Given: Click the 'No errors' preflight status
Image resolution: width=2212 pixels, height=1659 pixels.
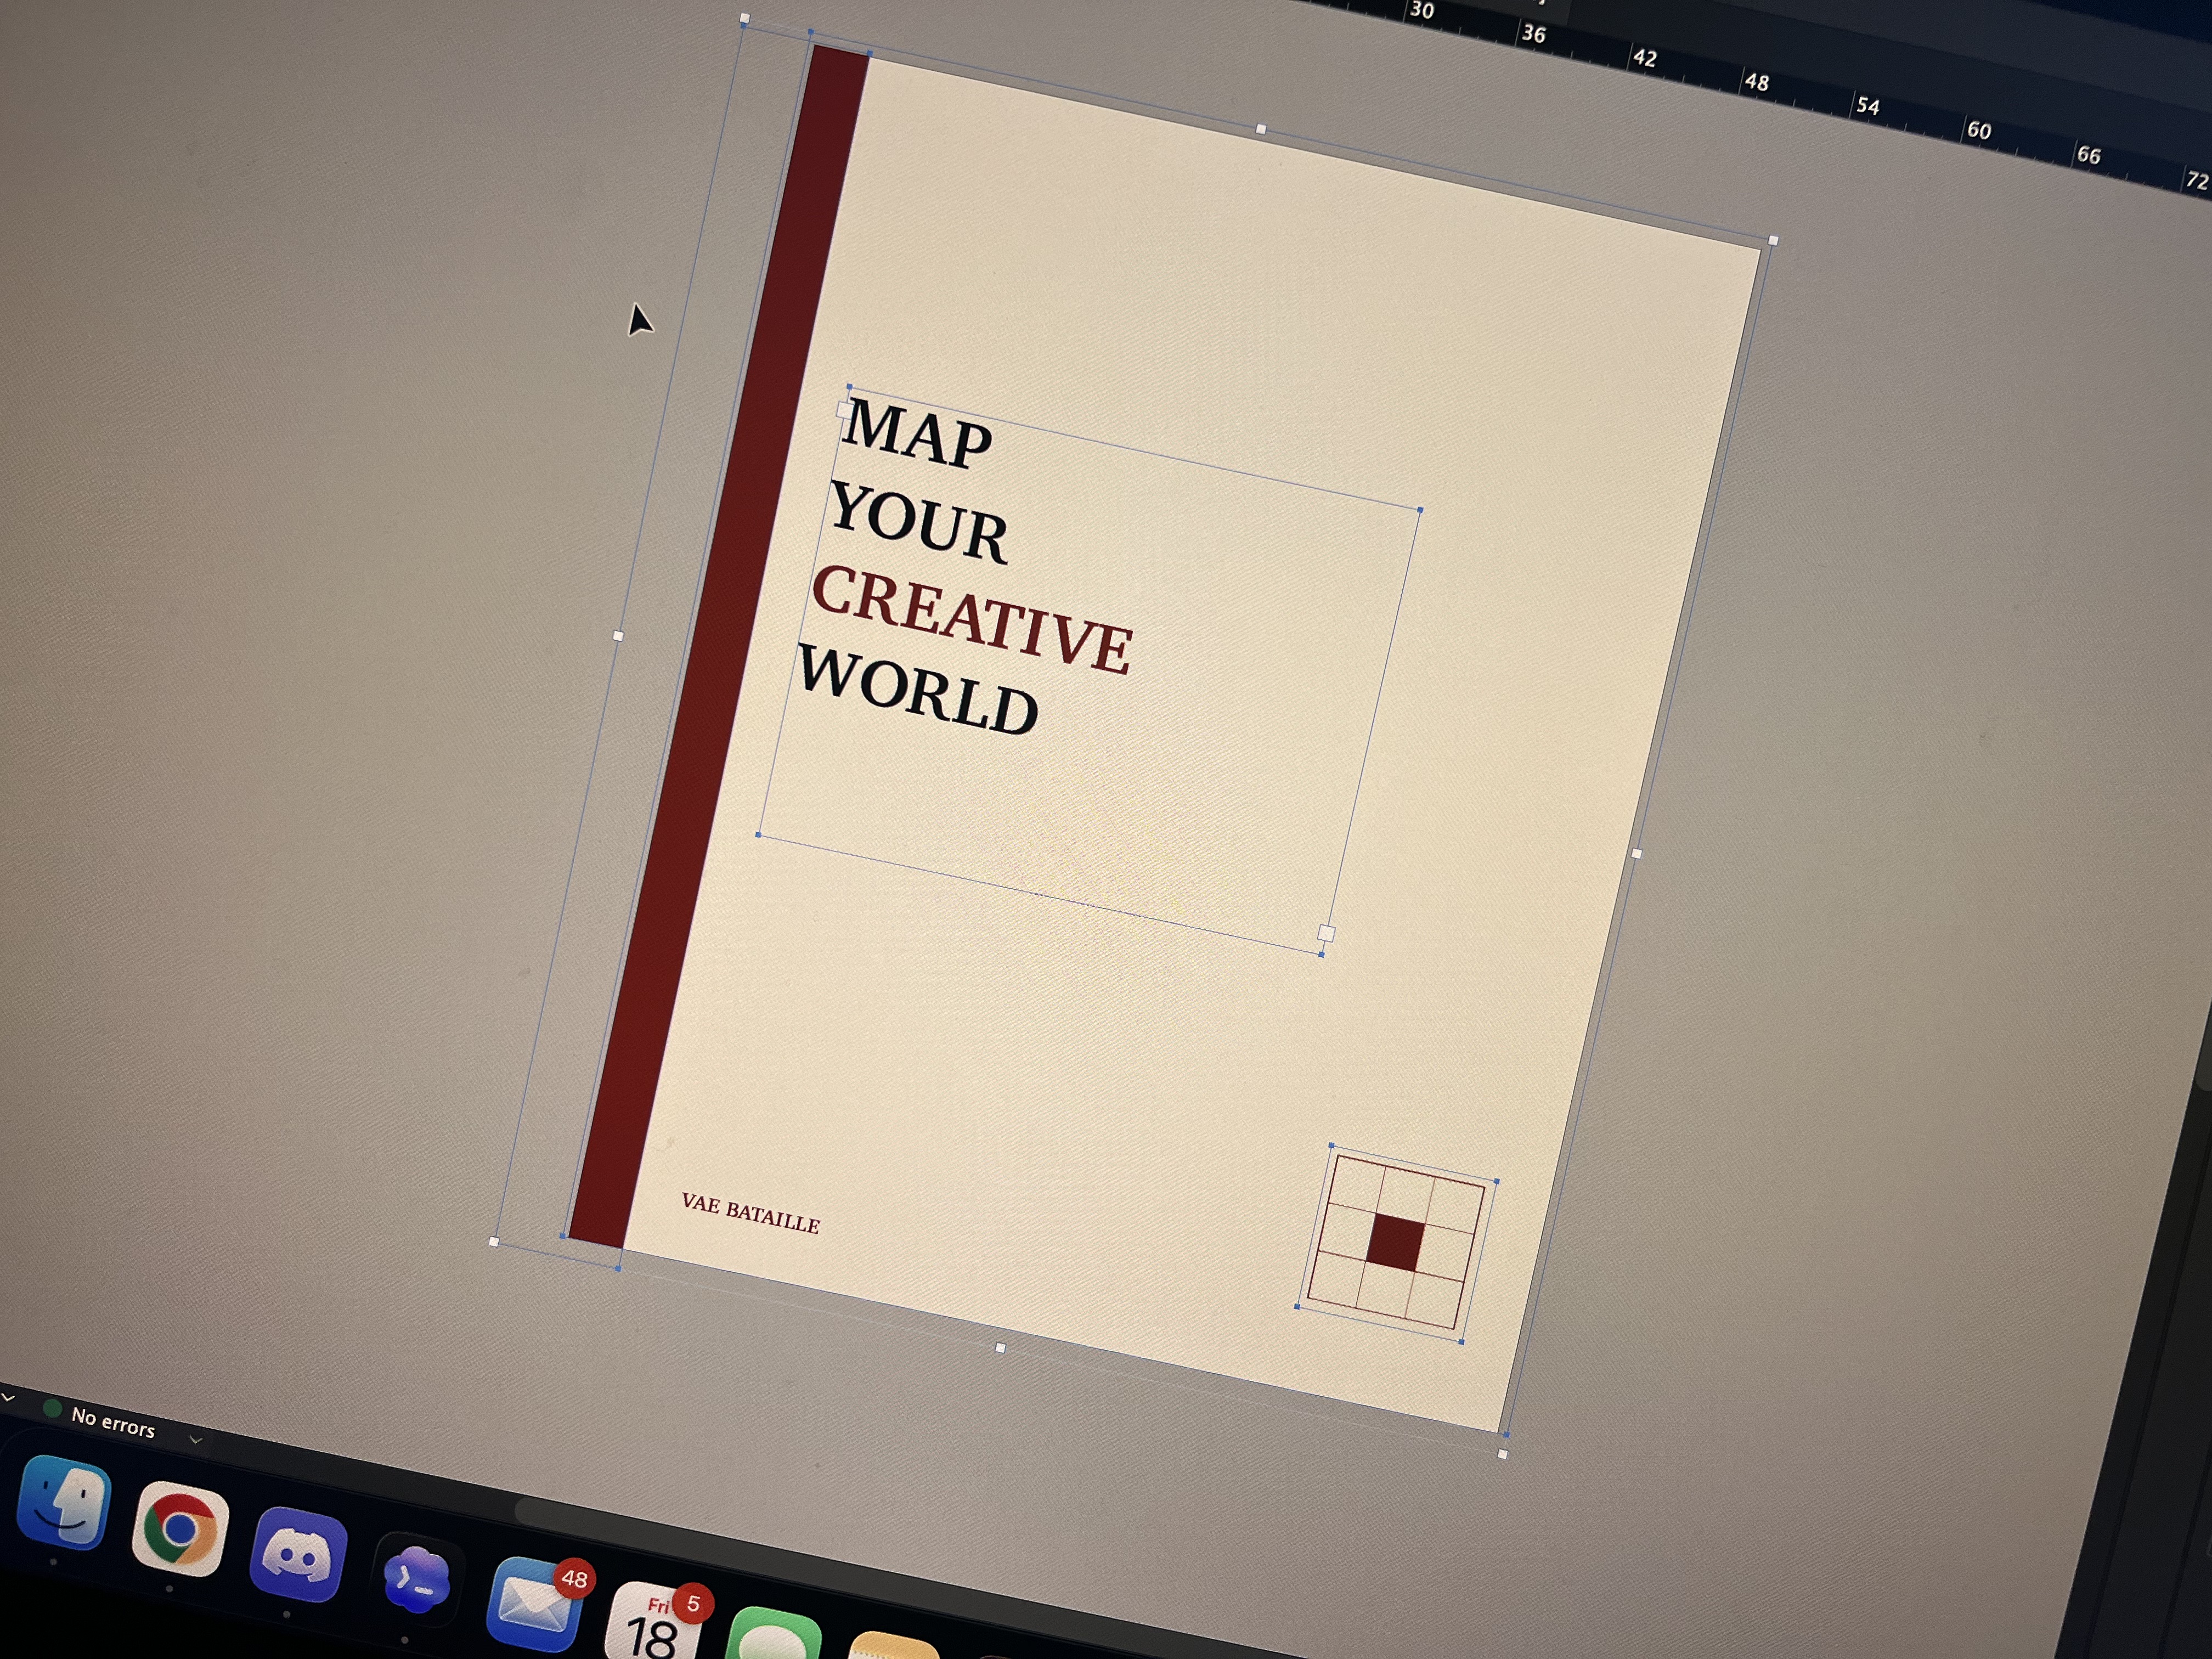Looking at the screenshot, I should pos(113,1422).
